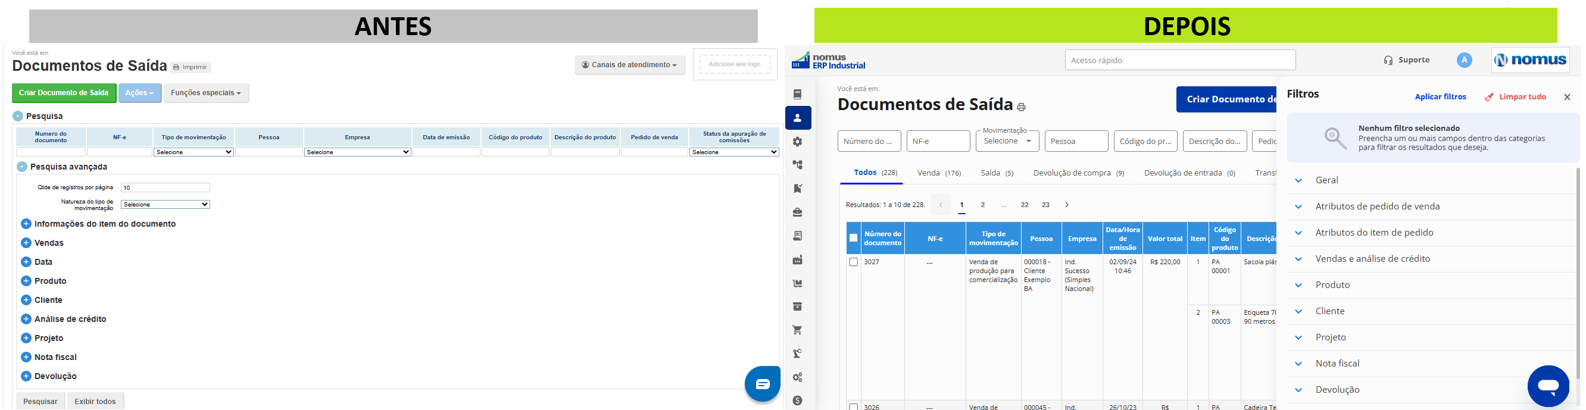Viewport: 1586px width, 410px height.
Task: Click Aplicar filtros link
Action: tap(1440, 96)
